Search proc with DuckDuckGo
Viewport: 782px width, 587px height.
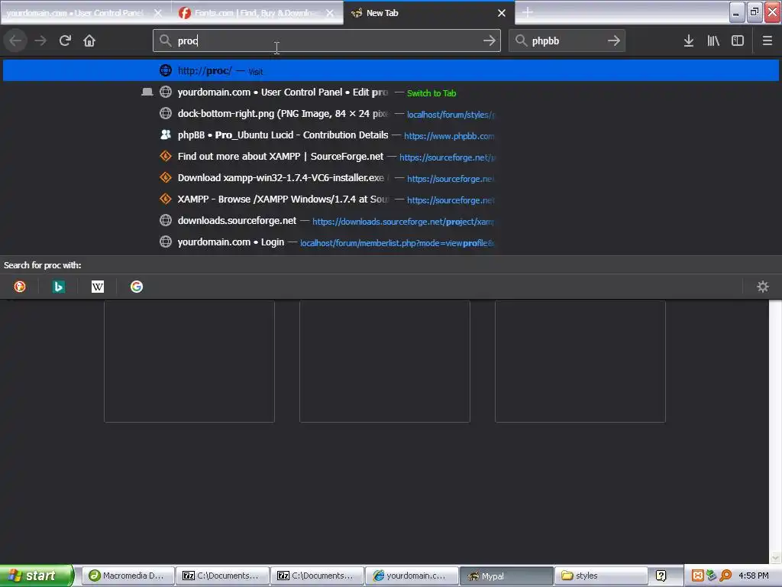[20, 287]
